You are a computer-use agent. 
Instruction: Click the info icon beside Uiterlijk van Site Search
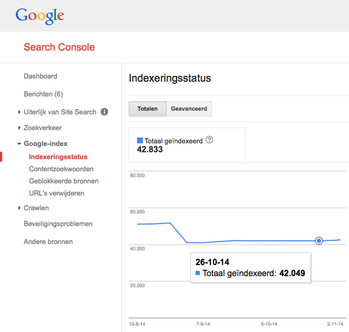104,112
